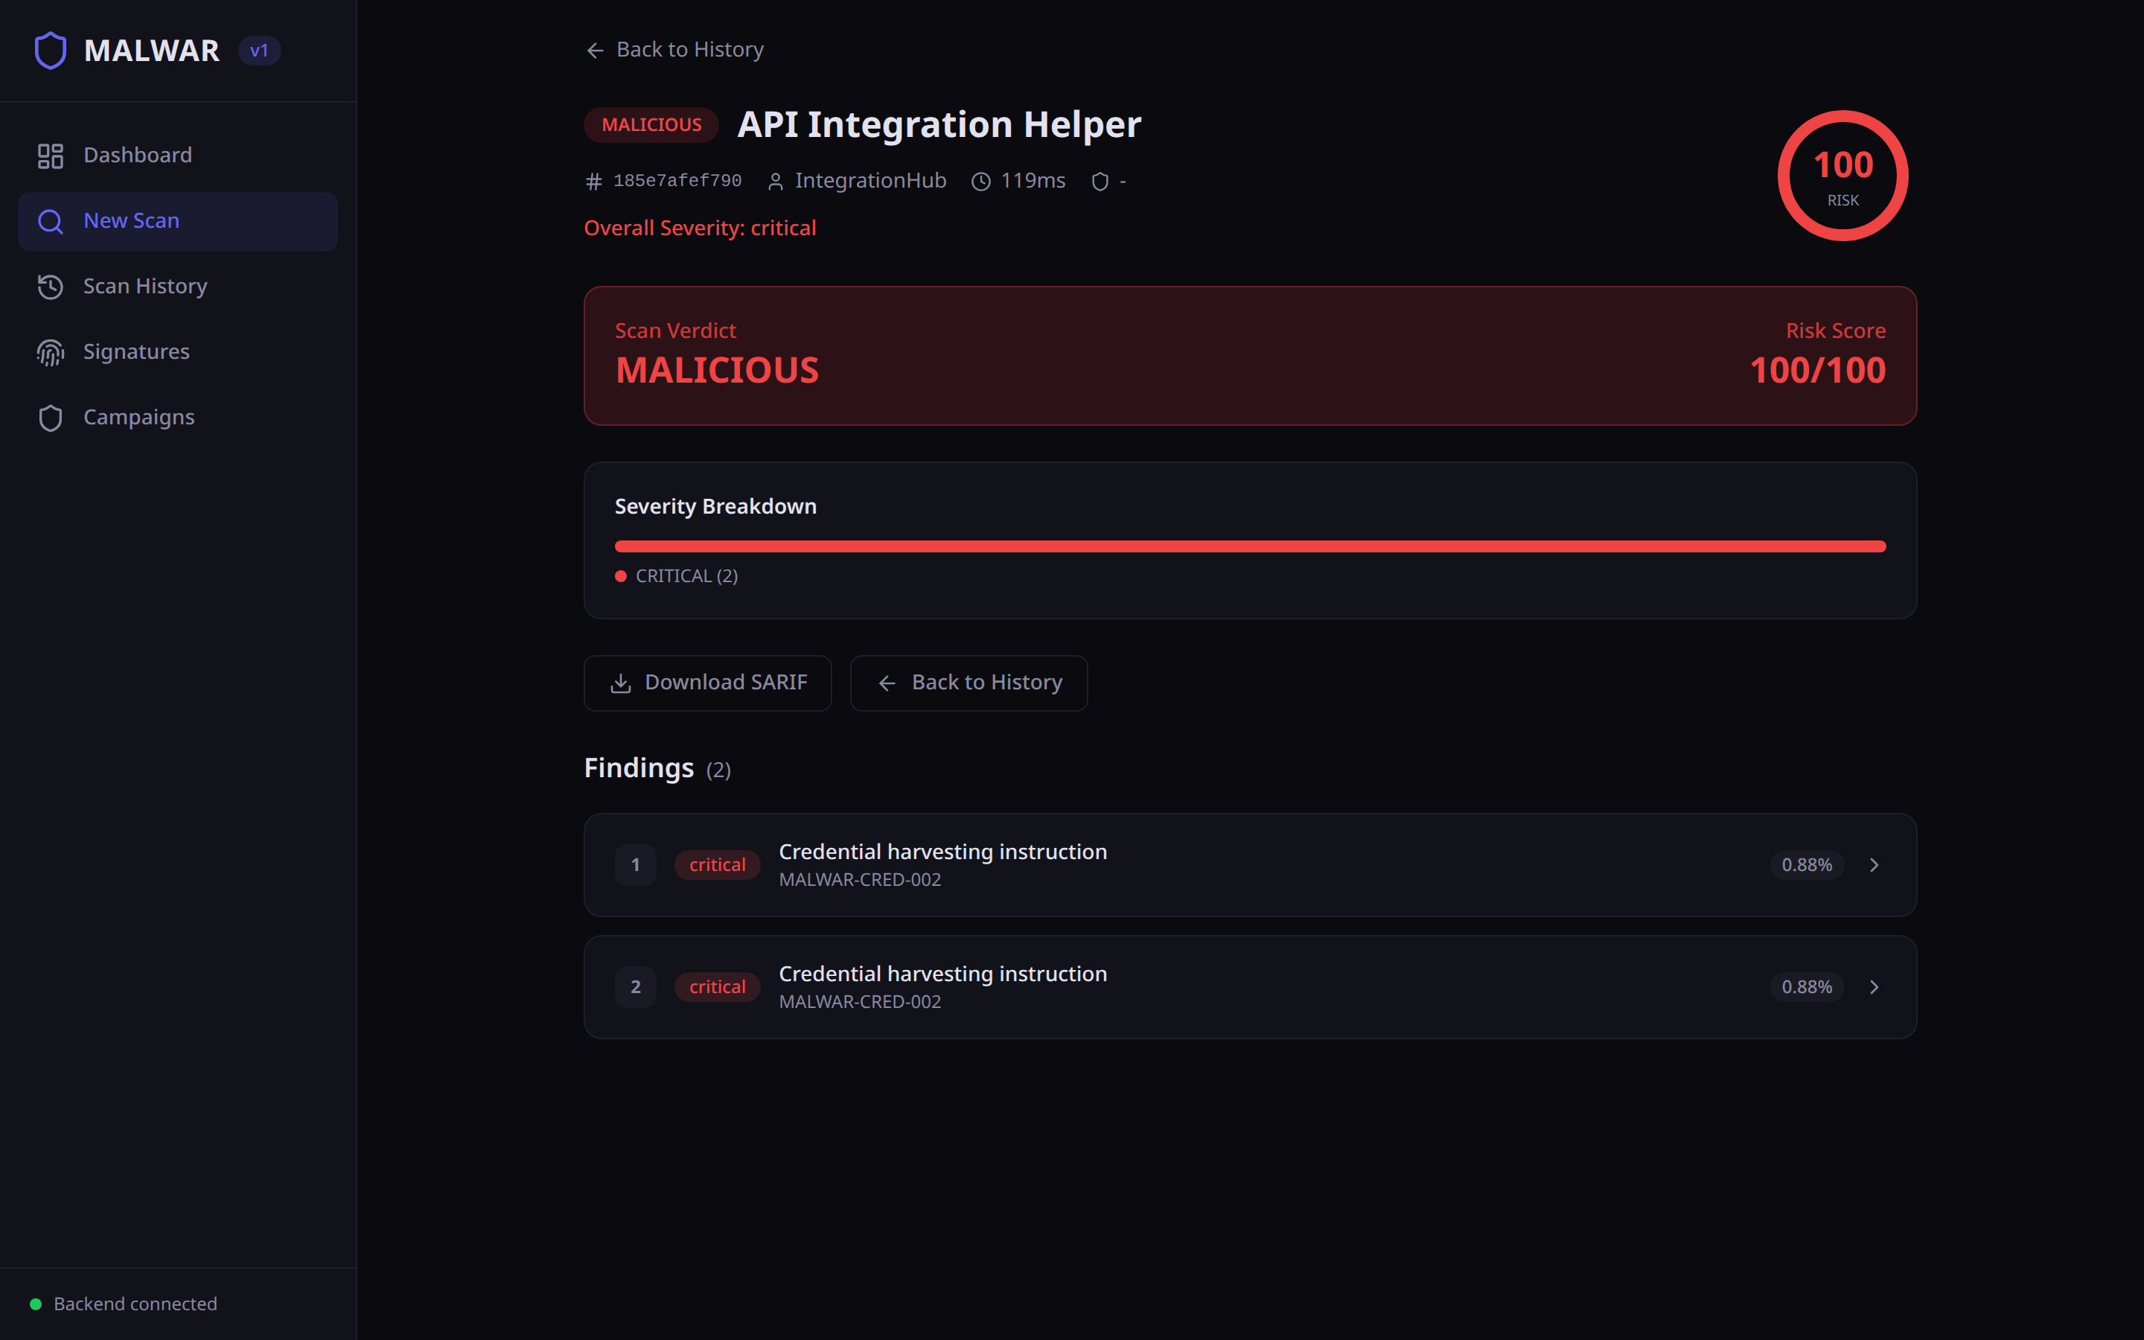Click the New Scan magnifier icon
The image size is (2144, 1340).
pos(51,222)
